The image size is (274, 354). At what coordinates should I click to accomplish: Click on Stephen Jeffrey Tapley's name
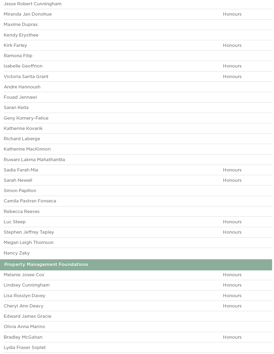(29, 232)
